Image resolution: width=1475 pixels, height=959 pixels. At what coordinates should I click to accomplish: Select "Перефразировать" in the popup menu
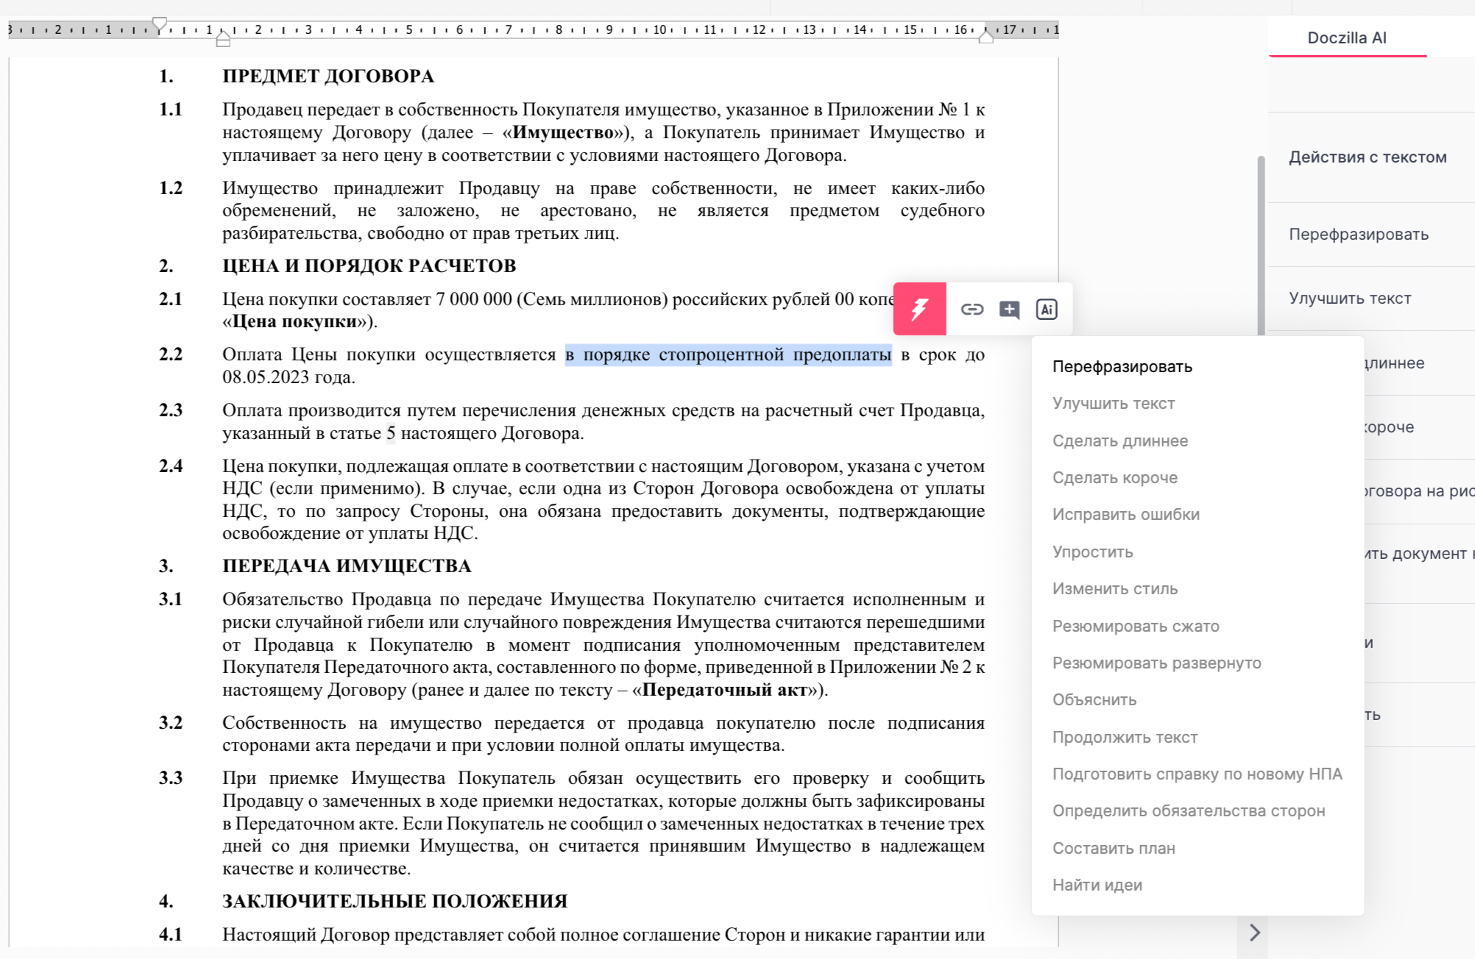(1122, 366)
